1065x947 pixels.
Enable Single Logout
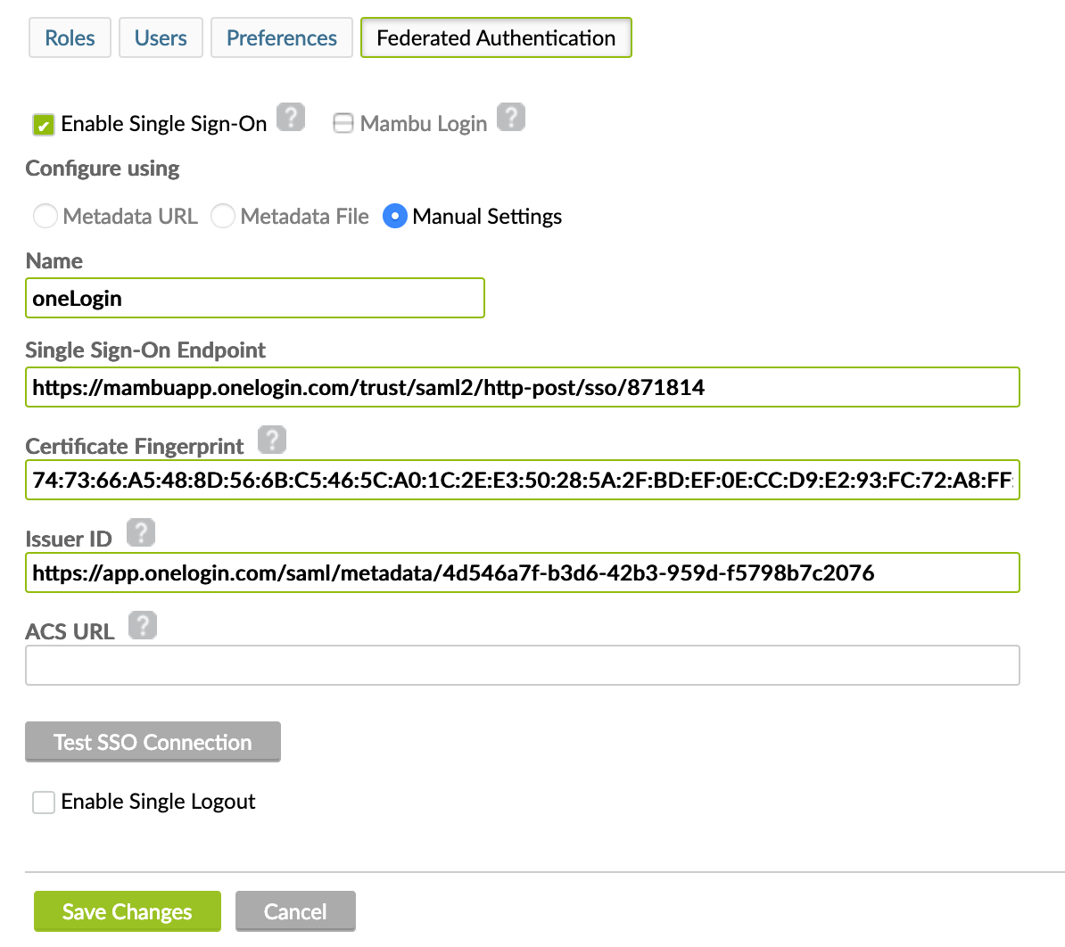coord(44,802)
